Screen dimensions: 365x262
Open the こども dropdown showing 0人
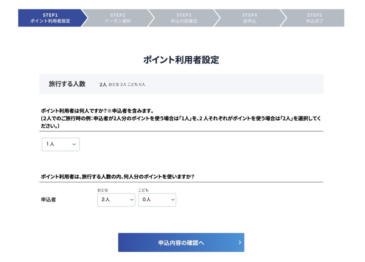157,200
